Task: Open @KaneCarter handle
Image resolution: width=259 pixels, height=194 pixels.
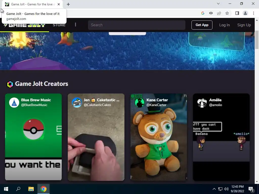Action: (x=156, y=105)
